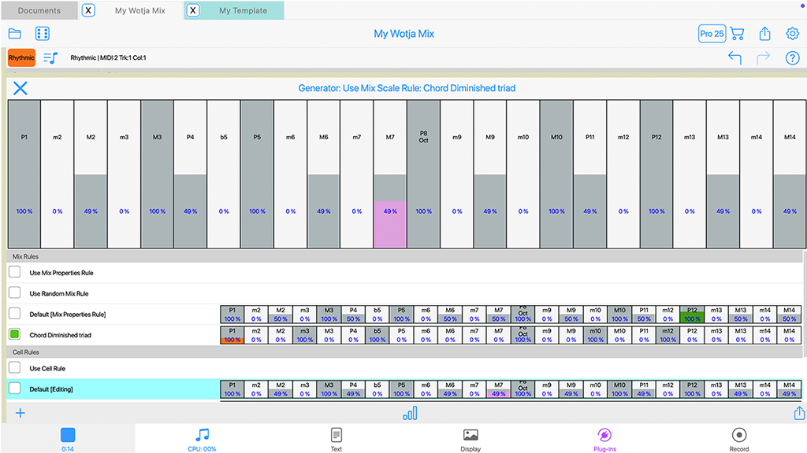Click the undo arrow icon
Viewport: 807px width, 453px height.
(734, 58)
